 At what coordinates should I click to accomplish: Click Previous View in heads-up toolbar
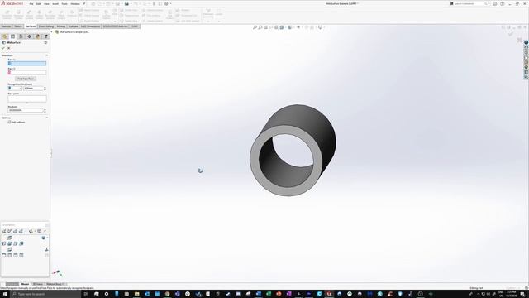pyautogui.click(x=265, y=27)
